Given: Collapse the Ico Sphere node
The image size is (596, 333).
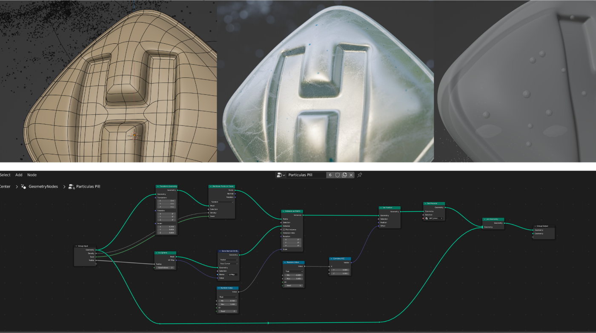Looking at the screenshot, I should point(156,253).
